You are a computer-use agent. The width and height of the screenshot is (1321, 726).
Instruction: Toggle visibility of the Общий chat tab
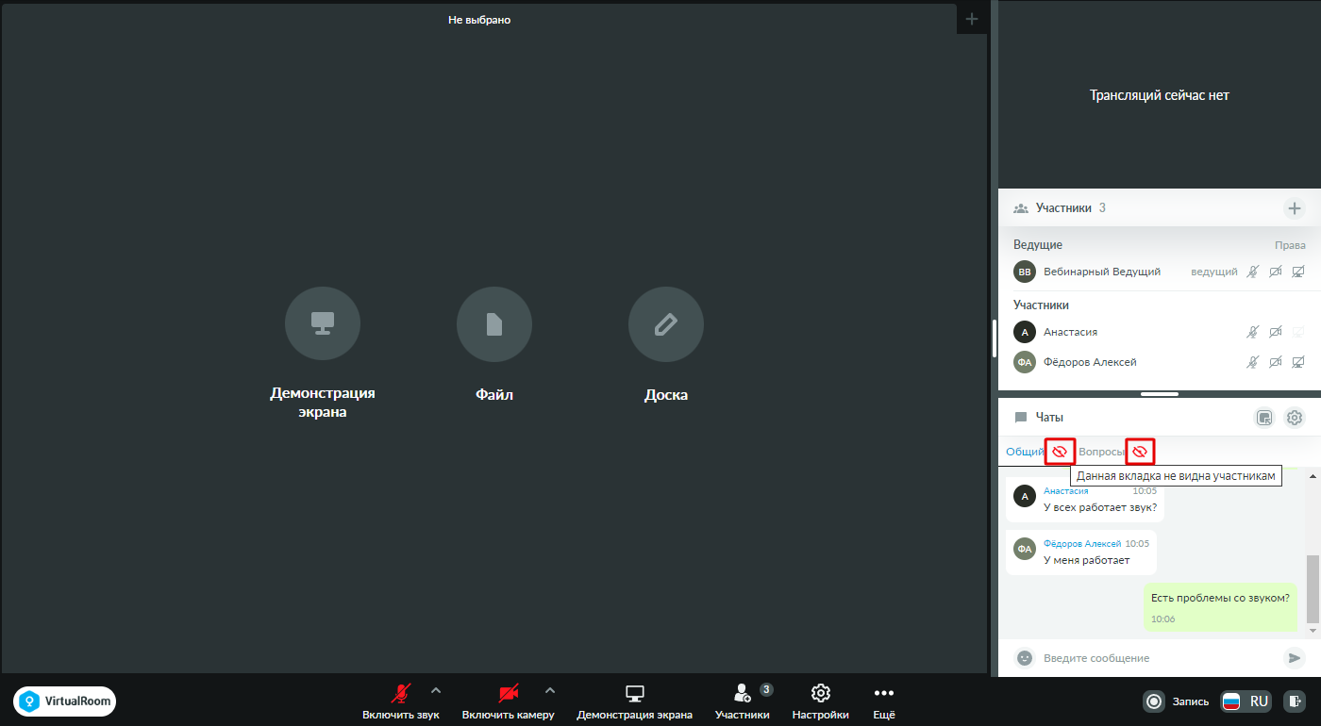(x=1060, y=452)
